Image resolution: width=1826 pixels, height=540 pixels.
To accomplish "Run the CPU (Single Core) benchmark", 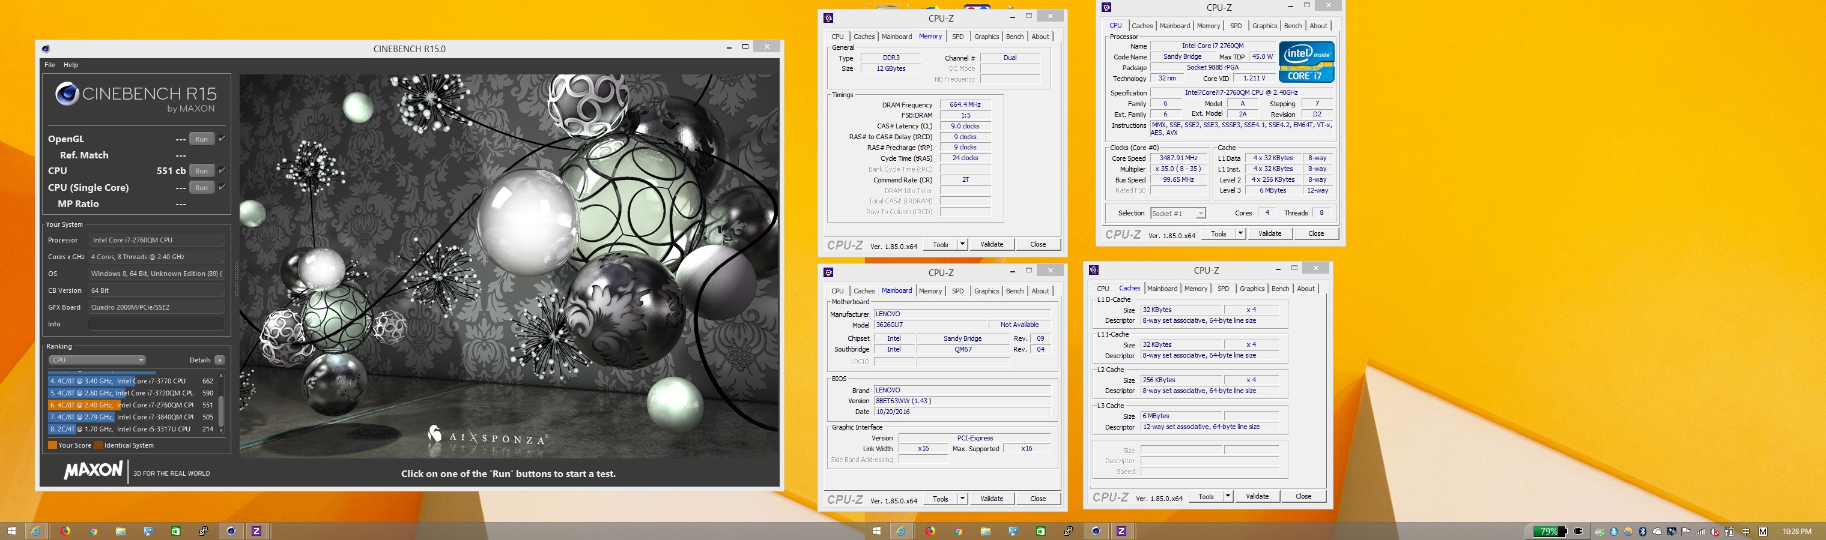I will click(x=202, y=188).
